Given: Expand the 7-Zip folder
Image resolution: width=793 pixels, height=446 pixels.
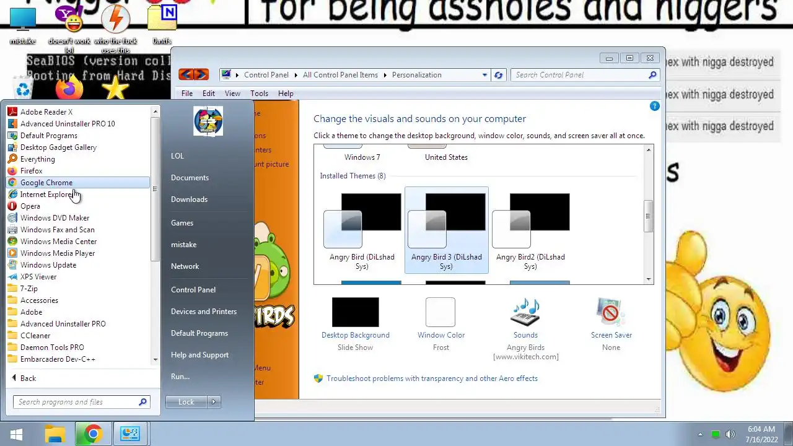Looking at the screenshot, I should (28, 289).
